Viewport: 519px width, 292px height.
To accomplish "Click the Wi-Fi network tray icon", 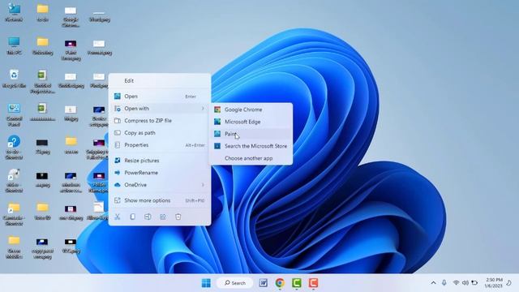I will click(x=456, y=283).
